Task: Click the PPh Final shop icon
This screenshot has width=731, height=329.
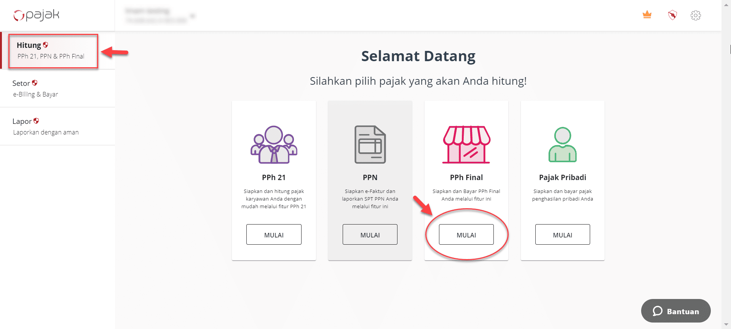Action: tap(466, 145)
